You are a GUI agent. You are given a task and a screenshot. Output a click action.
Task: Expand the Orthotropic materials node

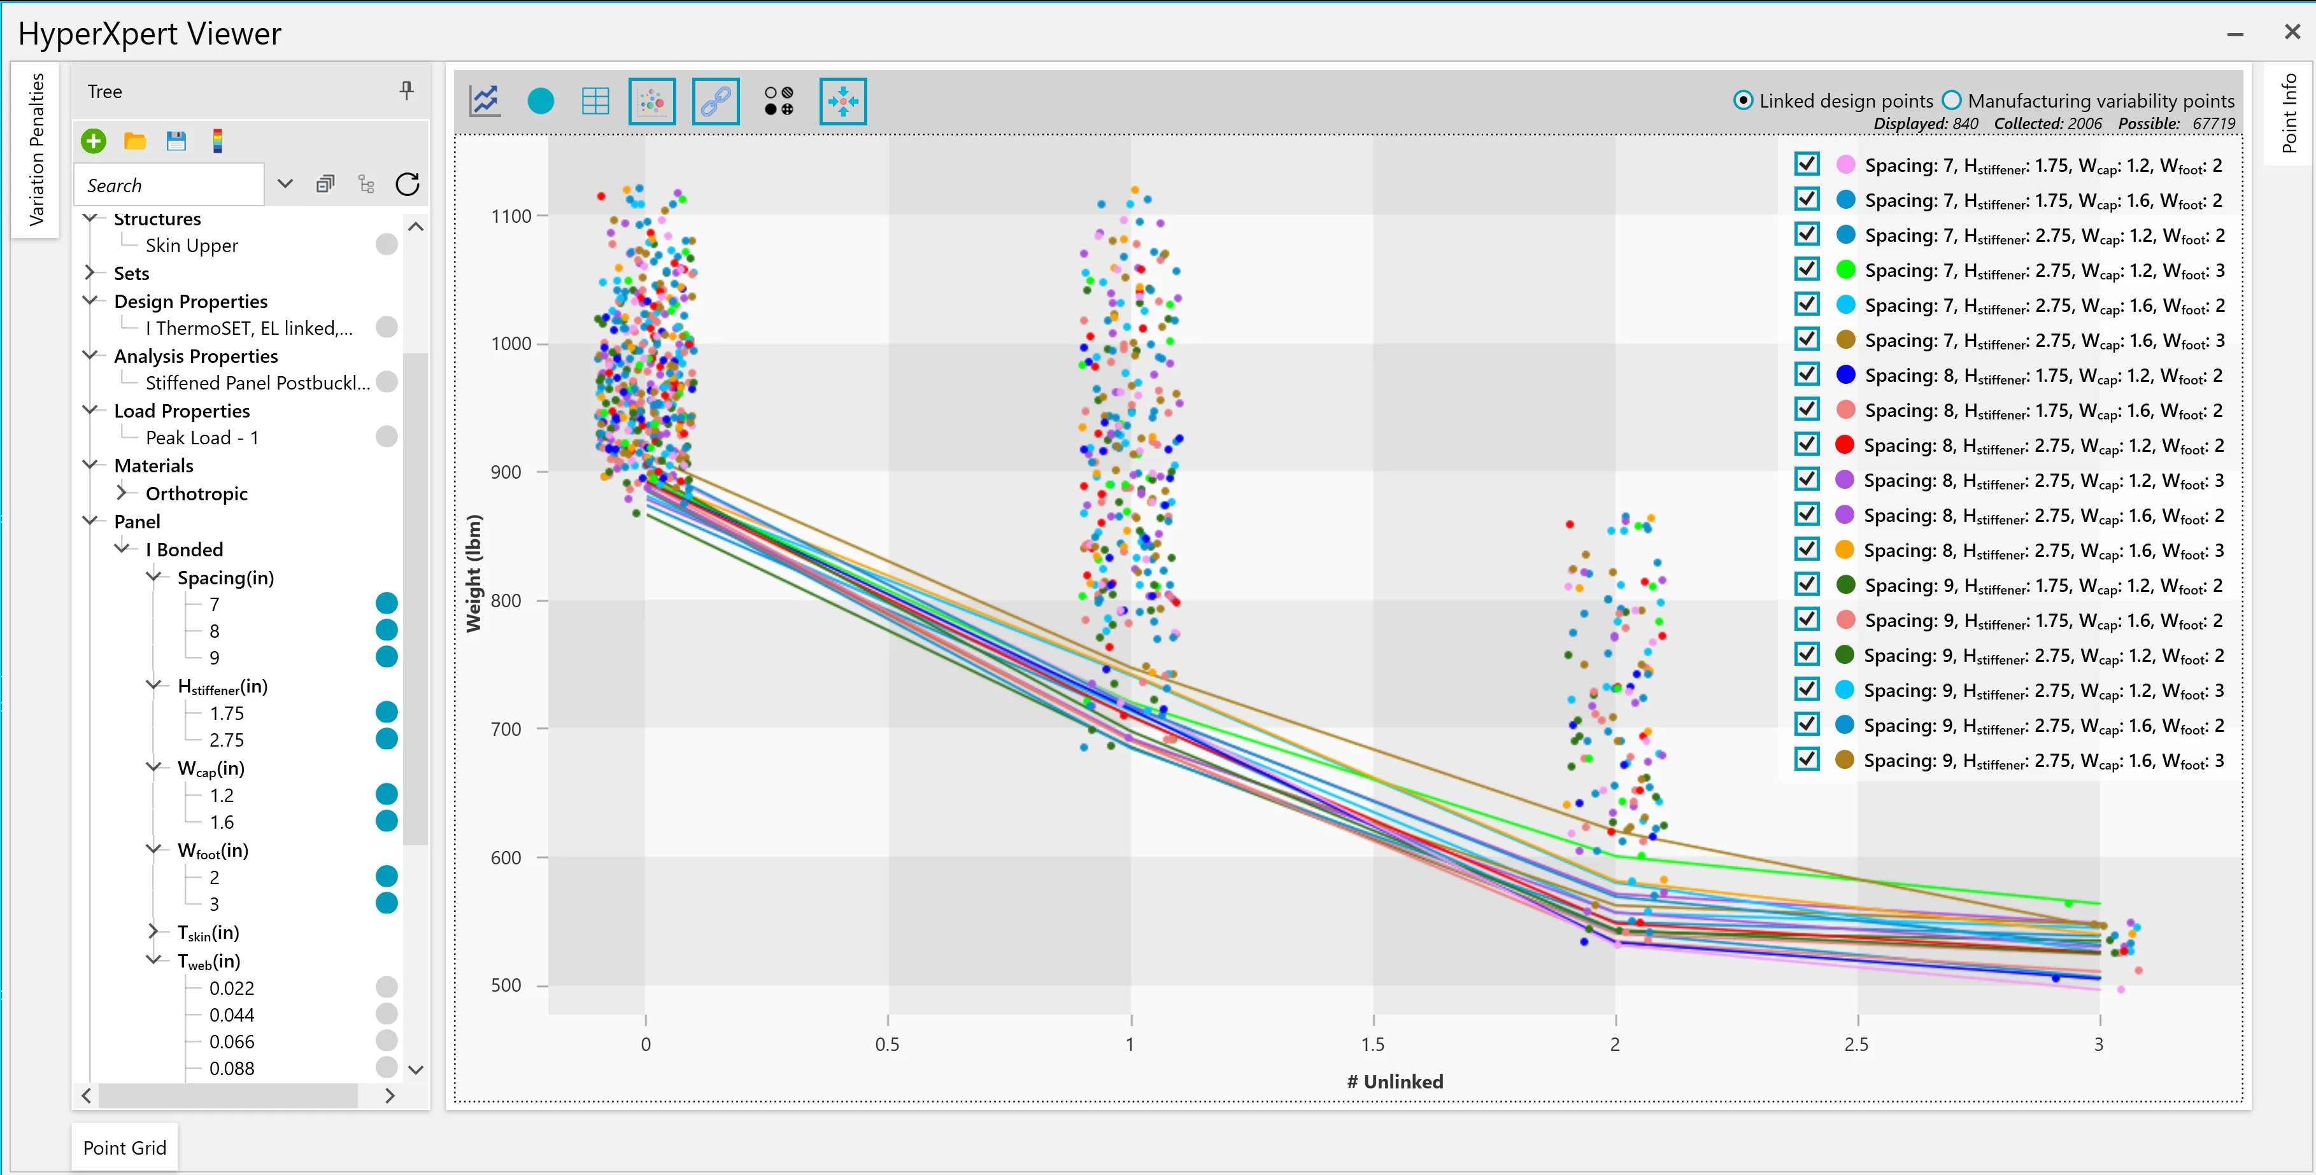122,493
